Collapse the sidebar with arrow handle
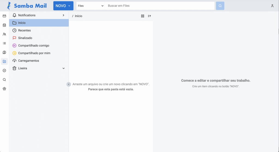This screenshot has width=279, height=152. [x=69, y=84]
